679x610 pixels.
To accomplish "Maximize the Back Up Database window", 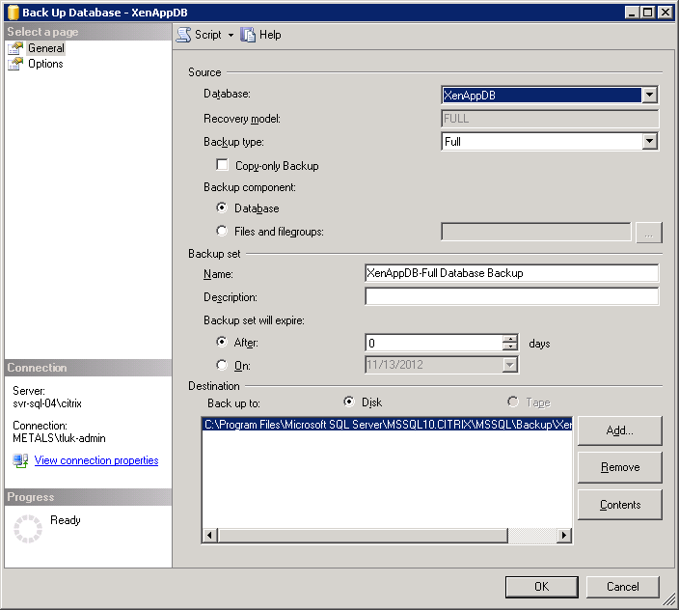I will [647, 13].
